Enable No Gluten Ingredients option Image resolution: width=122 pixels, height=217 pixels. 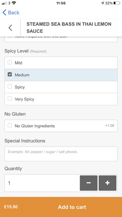(10, 126)
